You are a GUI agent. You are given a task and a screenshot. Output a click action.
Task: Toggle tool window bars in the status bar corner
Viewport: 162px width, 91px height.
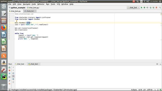coord(10,90)
